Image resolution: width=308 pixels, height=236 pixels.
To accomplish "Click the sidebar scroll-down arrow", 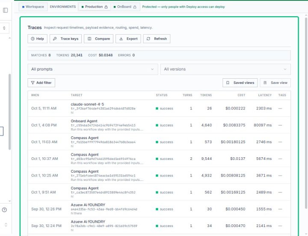I will [9, 201].
